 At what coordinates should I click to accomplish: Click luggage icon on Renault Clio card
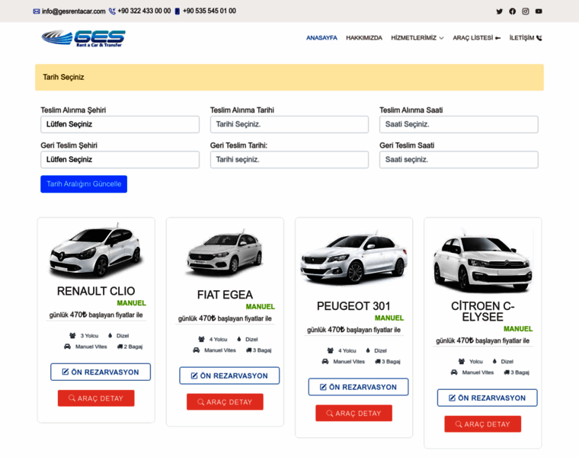point(120,347)
